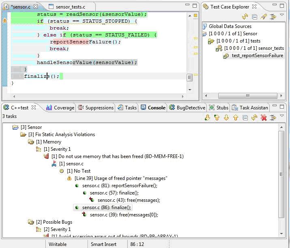Collapse all in Test Case Explorer toolbar
The width and height of the screenshot is (290, 248).
(x=254, y=17)
